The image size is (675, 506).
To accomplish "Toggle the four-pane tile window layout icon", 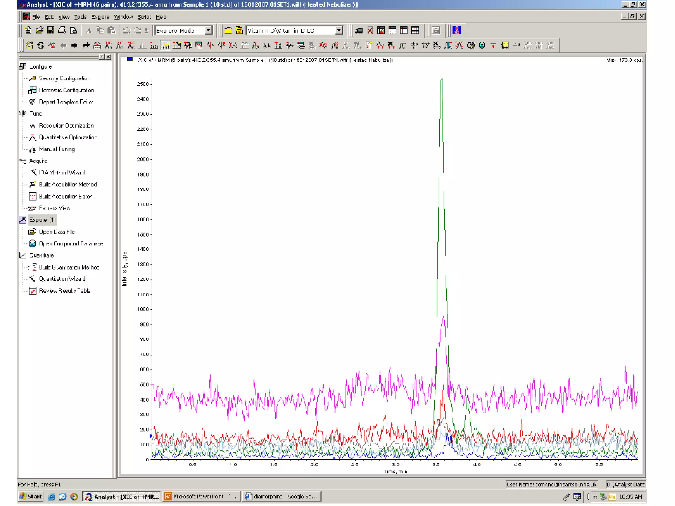I will 415,31.
